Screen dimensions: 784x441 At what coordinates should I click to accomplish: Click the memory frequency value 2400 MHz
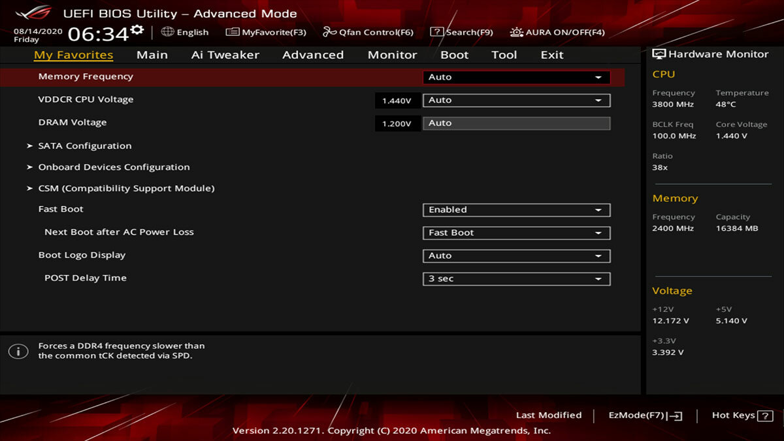coord(673,229)
